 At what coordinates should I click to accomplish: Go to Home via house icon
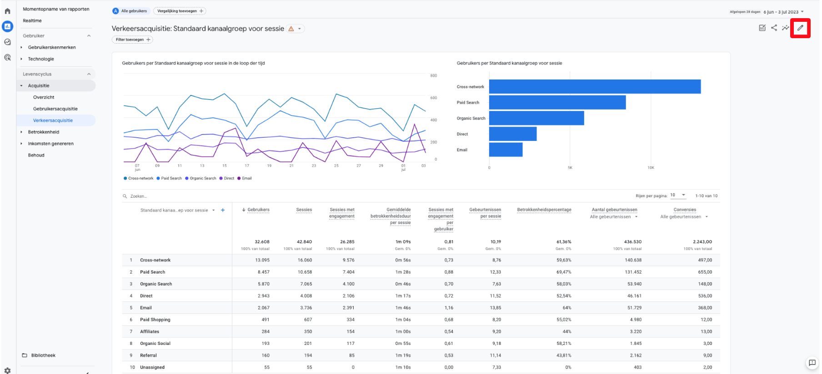tap(7, 11)
